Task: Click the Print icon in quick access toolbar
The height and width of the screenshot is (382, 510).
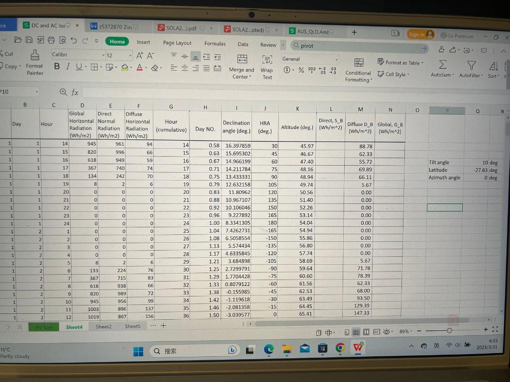Action: (51, 40)
